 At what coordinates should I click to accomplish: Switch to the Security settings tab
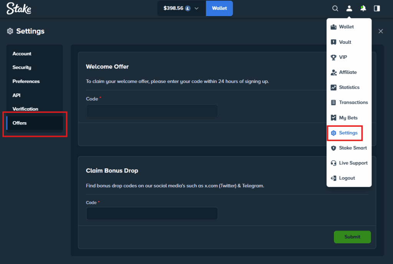point(22,67)
